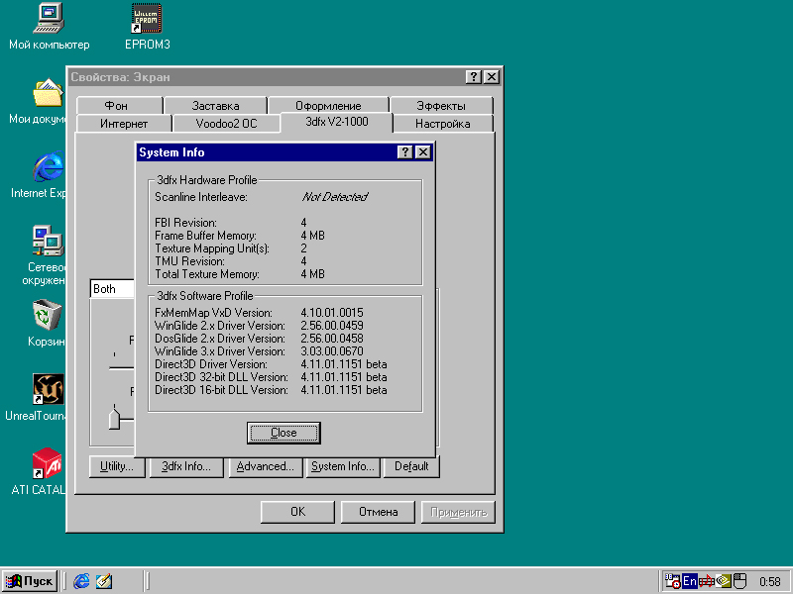Click the FxMemMap VxD version 4.10.01.0015
Viewport: 793px width, 594px height.
[x=332, y=313]
